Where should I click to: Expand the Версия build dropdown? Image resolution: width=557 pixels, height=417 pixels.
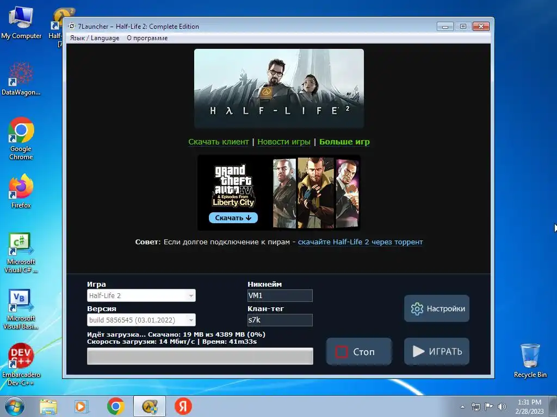pyautogui.click(x=141, y=320)
